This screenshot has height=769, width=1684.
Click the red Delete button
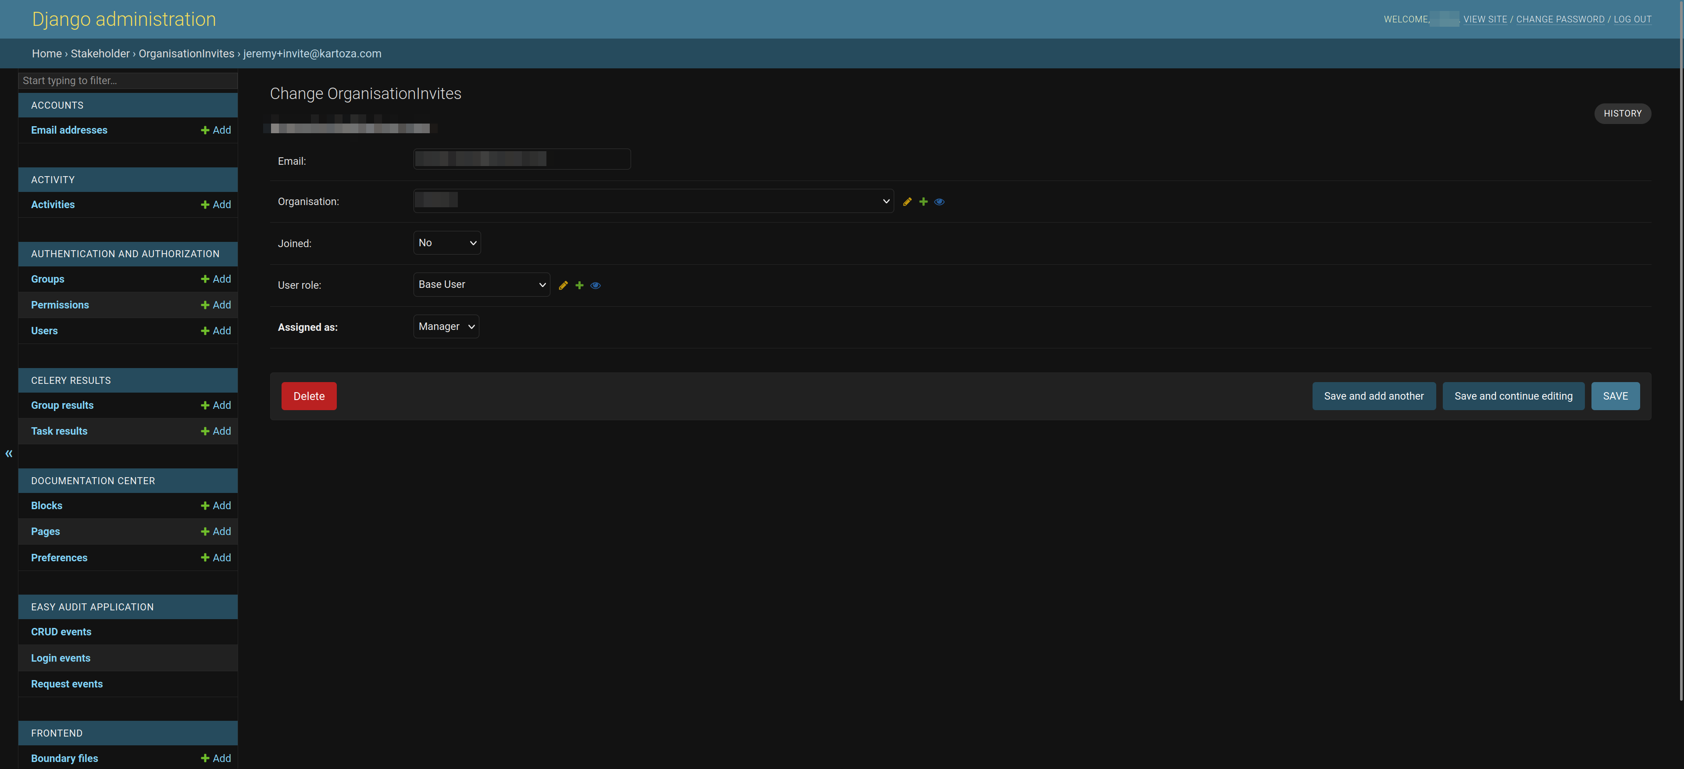coord(309,396)
